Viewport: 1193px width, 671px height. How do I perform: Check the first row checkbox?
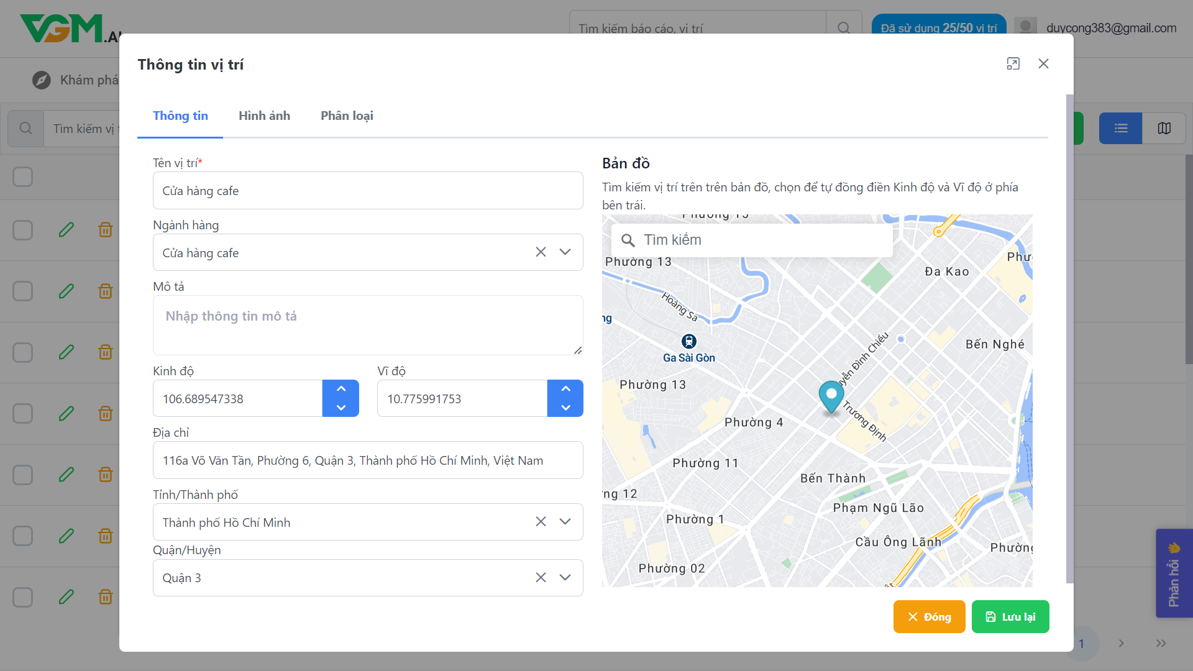(x=23, y=230)
